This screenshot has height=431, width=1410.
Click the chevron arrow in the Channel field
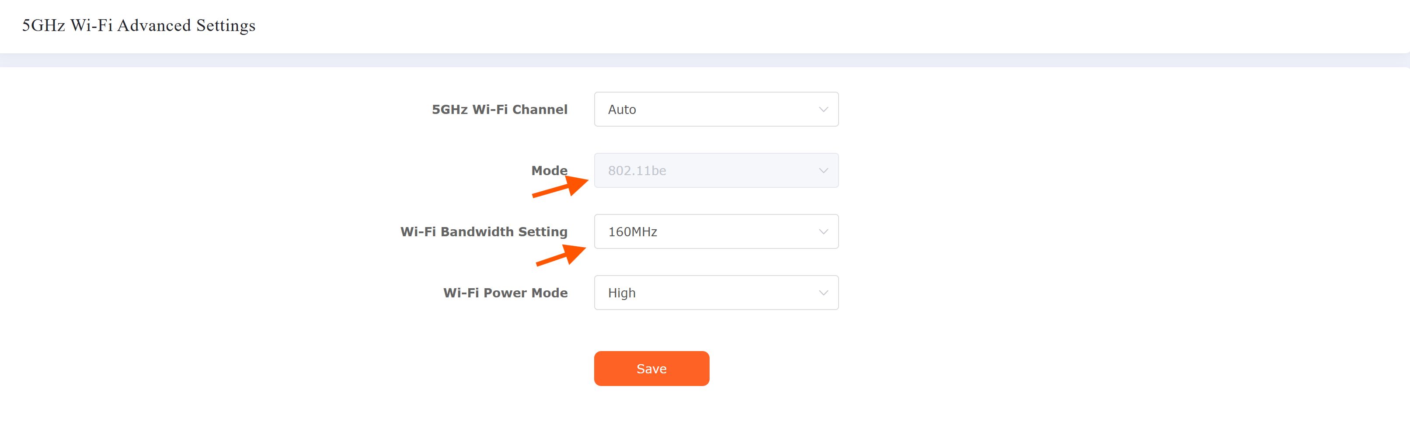point(823,110)
